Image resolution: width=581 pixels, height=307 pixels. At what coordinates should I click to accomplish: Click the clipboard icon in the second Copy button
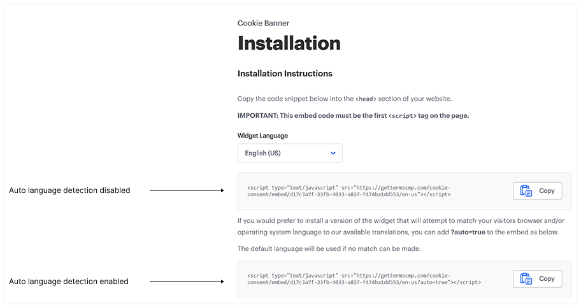pyautogui.click(x=526, y=279)
